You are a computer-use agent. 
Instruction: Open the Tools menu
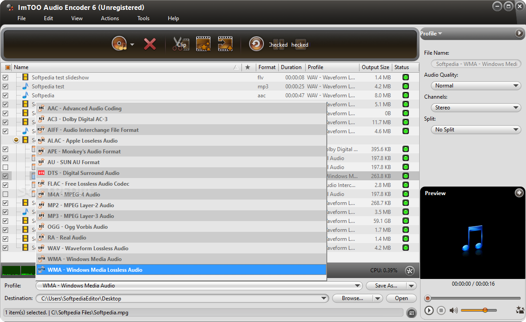tap(143, 18)
